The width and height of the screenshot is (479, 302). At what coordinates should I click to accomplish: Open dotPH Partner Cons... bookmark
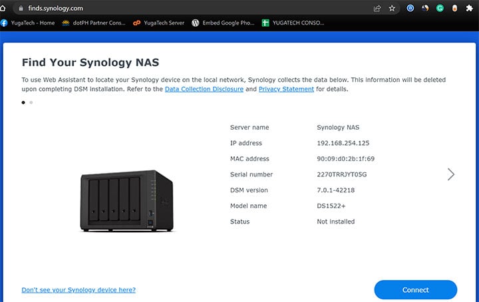[x=94, y=23]
